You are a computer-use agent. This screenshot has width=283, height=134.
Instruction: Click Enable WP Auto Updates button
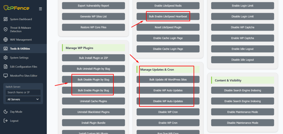click(x=168, y=91)
